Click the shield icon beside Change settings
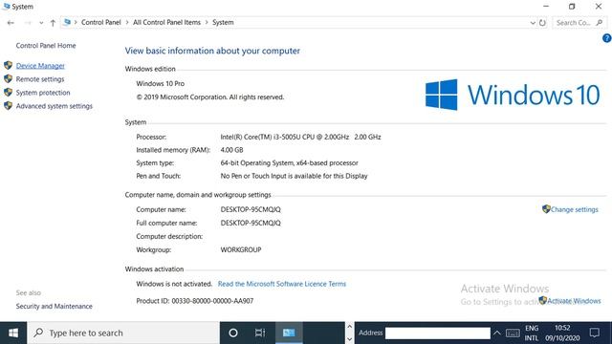612x344 pixels. (546, 208)
